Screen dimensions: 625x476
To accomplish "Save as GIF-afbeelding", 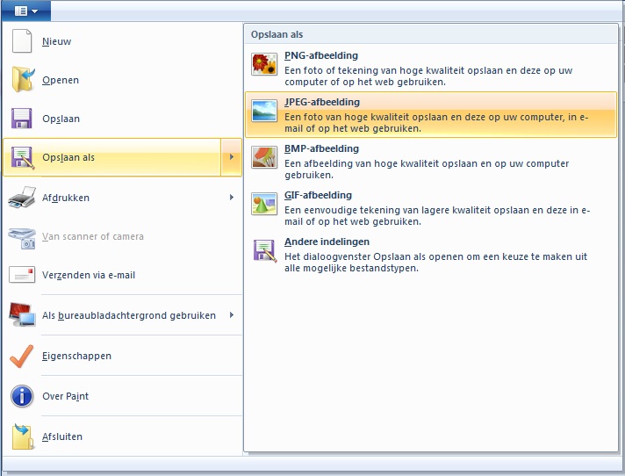I will click(431, 208).
